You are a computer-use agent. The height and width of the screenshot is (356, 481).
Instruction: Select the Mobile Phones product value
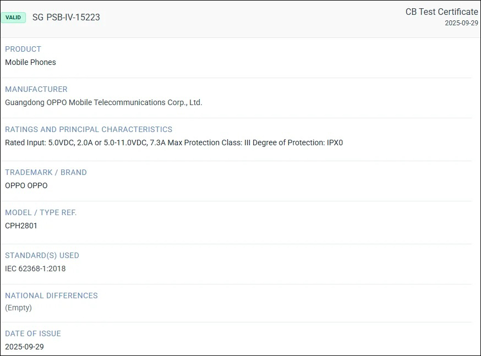tap(30, 62)
